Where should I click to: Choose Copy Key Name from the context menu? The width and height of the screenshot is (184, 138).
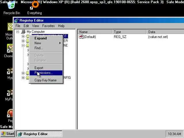(46, 80)
